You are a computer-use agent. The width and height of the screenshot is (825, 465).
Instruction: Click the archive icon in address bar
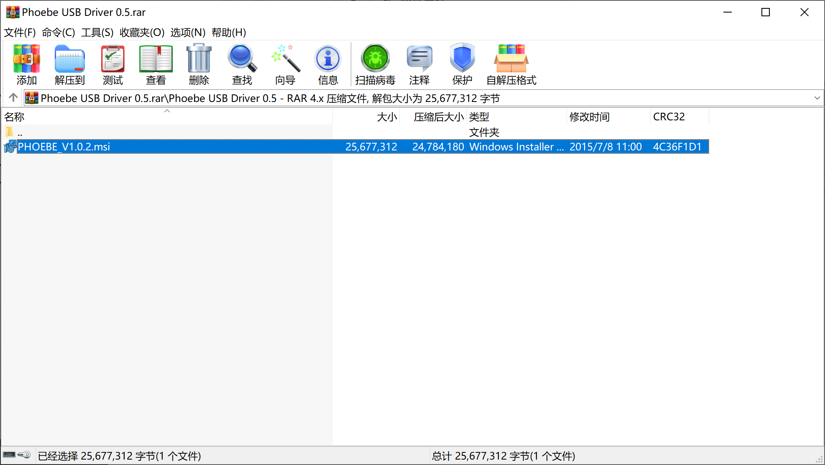click(32, 98)
